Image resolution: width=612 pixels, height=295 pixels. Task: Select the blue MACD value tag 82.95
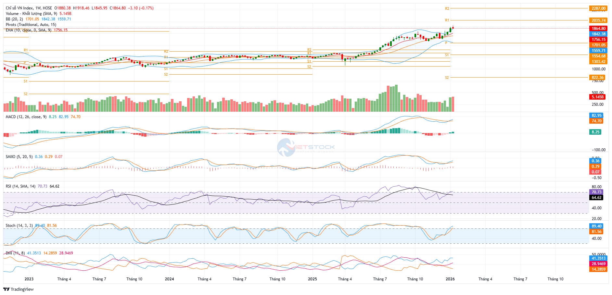(x=596, y=116)
